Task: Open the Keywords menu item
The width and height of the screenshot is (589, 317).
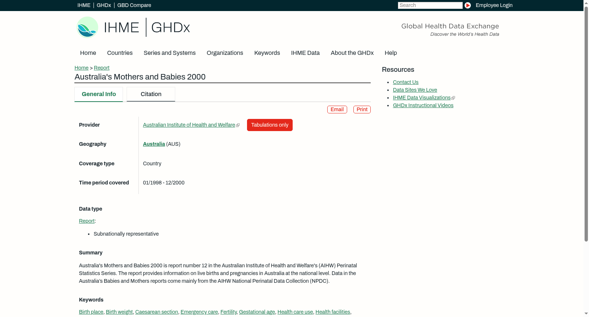Action: tap(267, 53)
